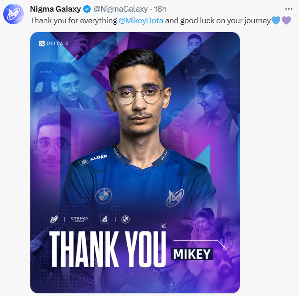Click the MIKEY name label
This screenshot has width=299, height=296.
click(x=192, y=254)
